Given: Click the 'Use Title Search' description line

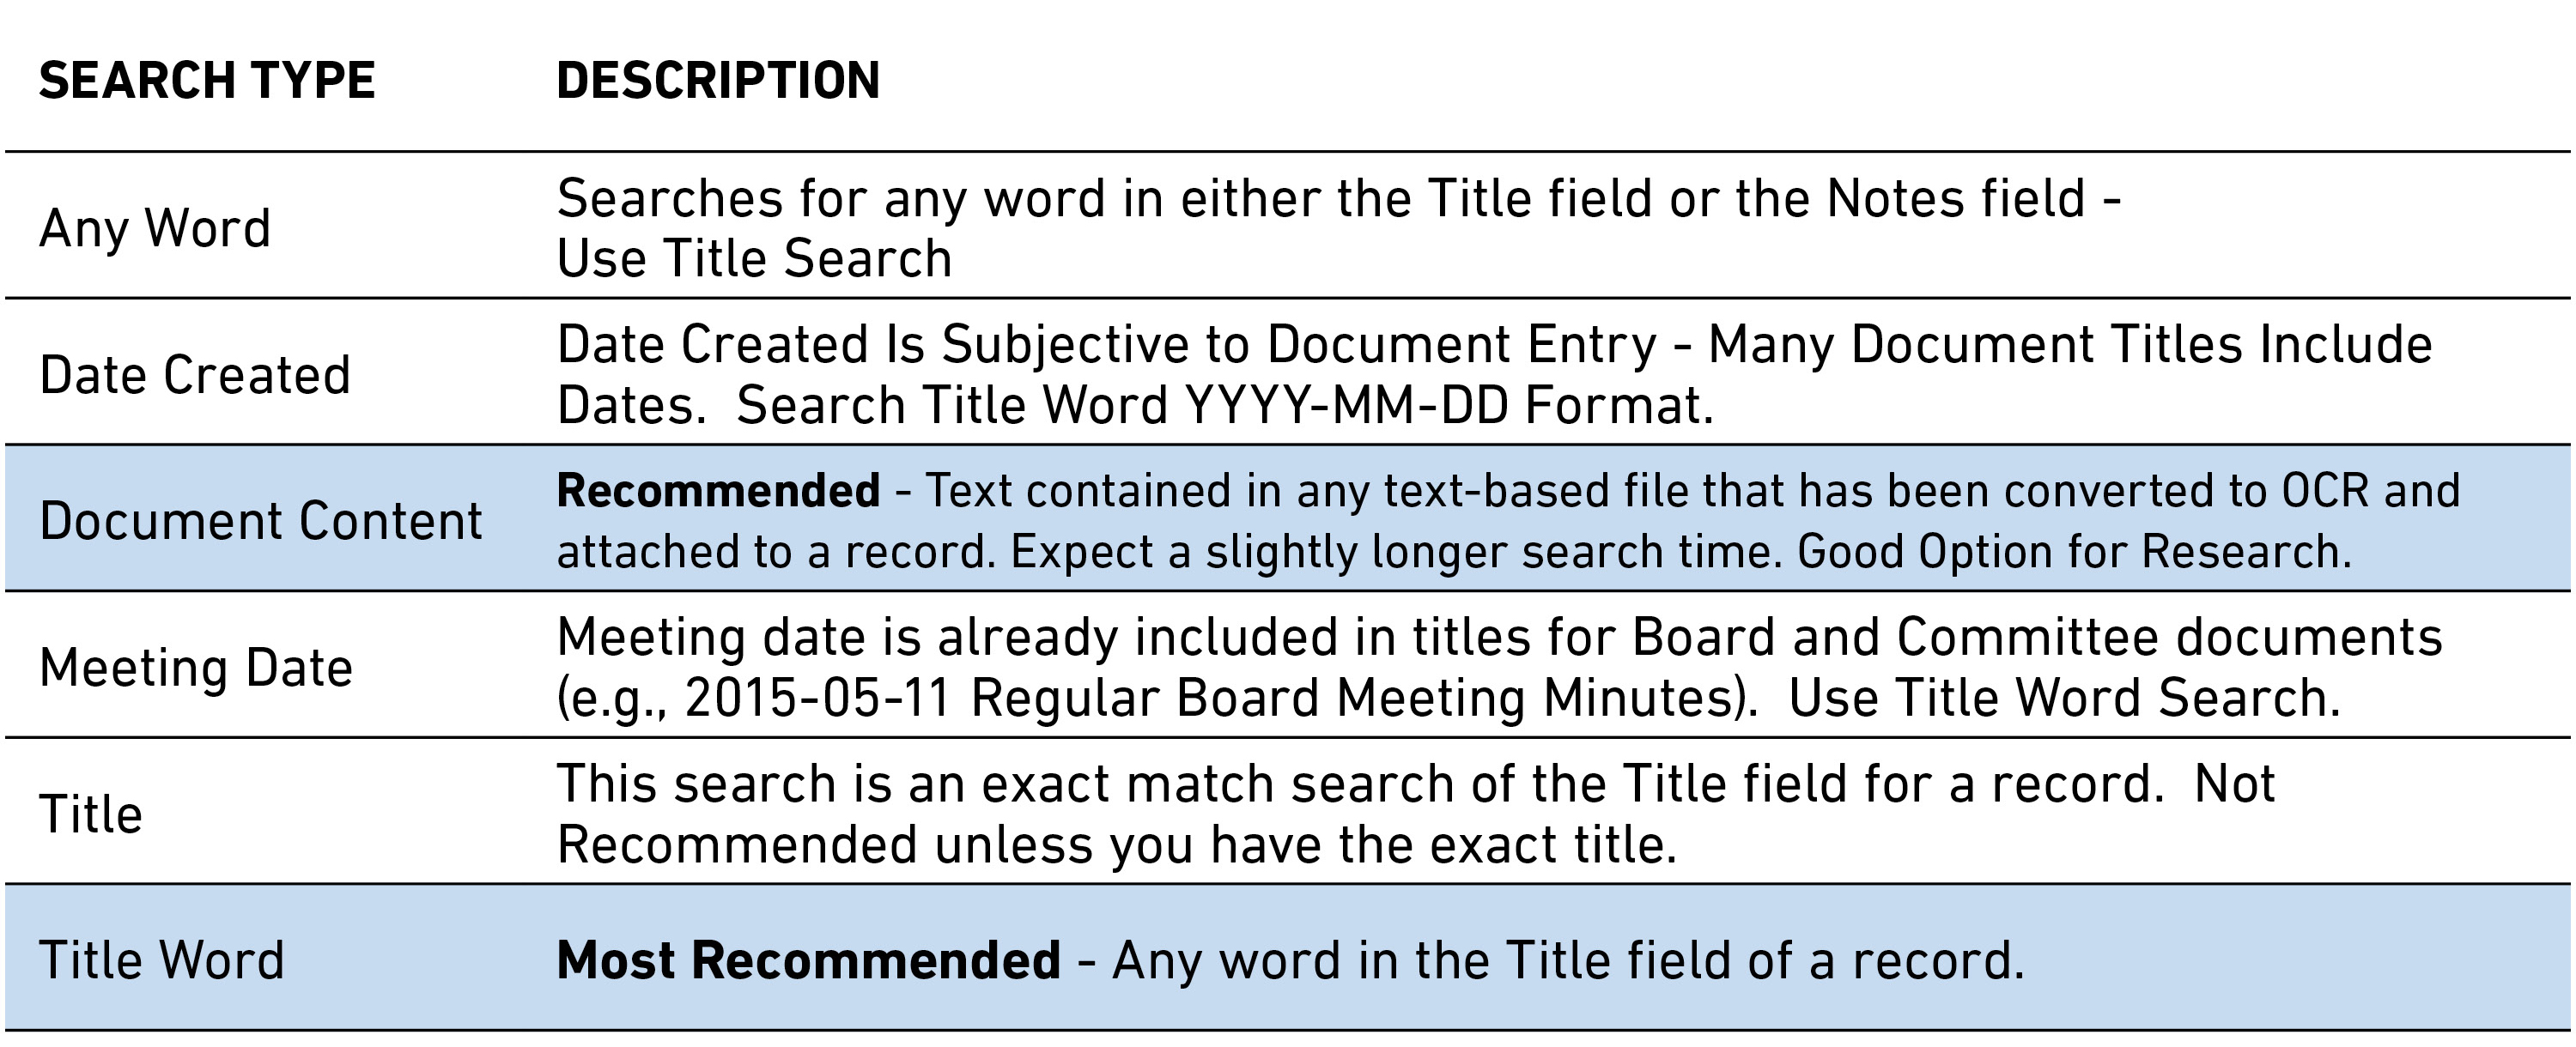Looking at the screenshot, I should tap(754, 259).
